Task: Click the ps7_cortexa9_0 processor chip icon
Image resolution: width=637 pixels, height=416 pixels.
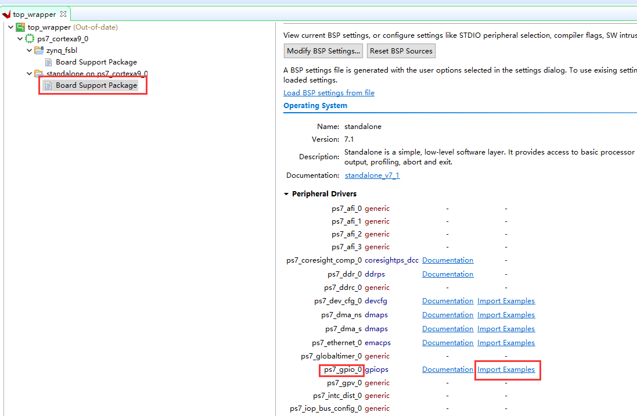Action: click(30, 38)
